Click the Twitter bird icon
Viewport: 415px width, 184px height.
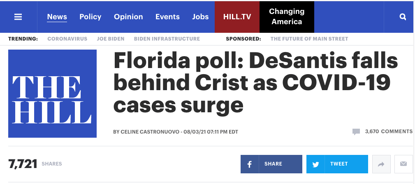(316, 164)
